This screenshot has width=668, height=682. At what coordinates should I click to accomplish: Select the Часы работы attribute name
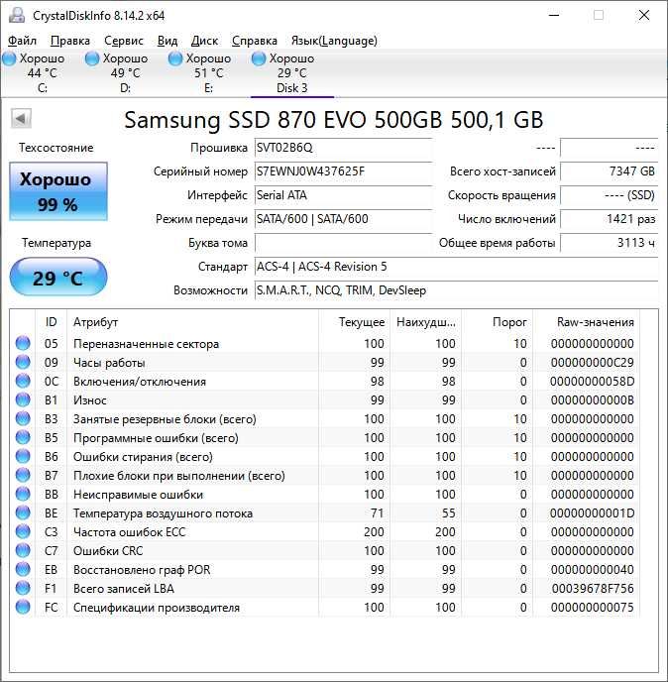click(109, 363)
